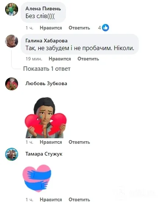This screenshot has width=158, height=202.
Task: Like Алена Пивень's comment with Нравится
Action: pyautogui.click(x=51, y=28)
